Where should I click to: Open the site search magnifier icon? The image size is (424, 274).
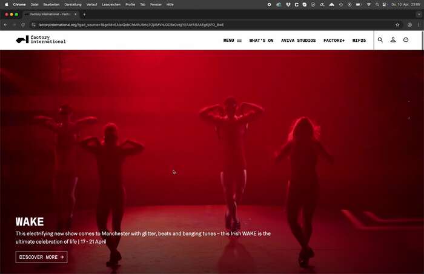point(380,40)
